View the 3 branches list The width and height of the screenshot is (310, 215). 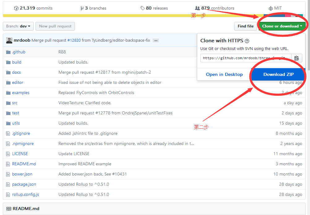click(93, 8)
